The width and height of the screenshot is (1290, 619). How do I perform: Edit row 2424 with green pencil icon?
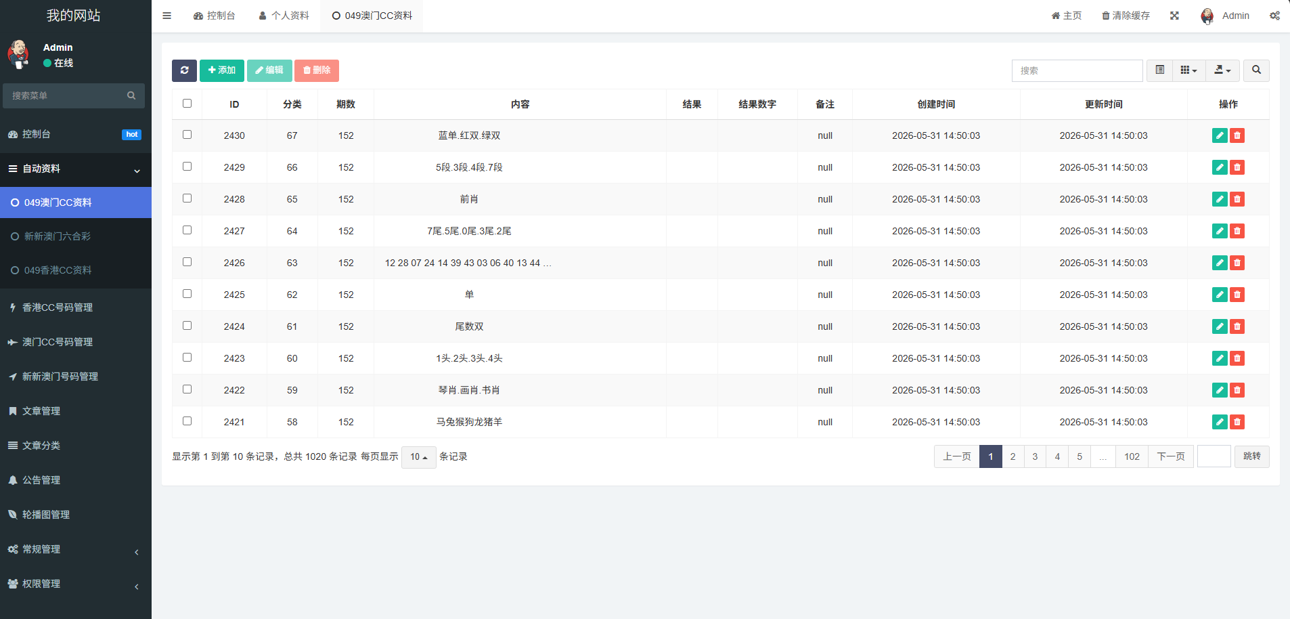pos(1220,326)
